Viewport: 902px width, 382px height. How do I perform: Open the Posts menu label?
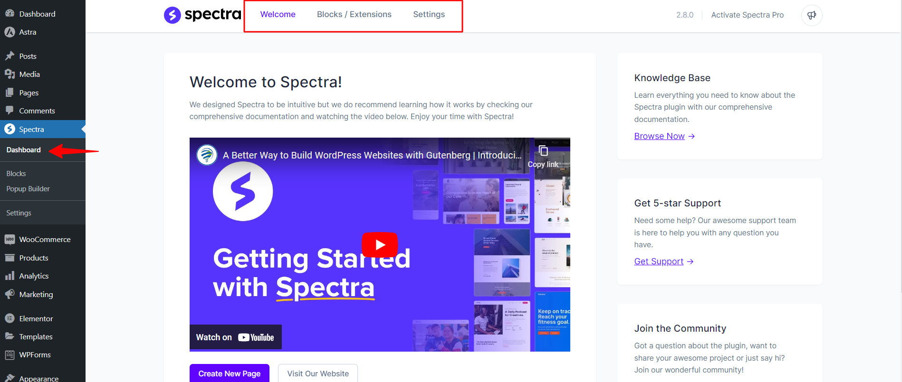(x=28, y=56)
